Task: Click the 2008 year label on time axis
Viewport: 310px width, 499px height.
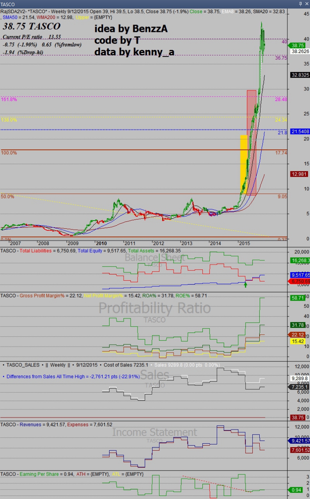Action: point(44,243)
